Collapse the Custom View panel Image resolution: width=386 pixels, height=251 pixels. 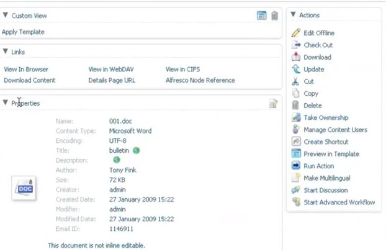[6, 16]
